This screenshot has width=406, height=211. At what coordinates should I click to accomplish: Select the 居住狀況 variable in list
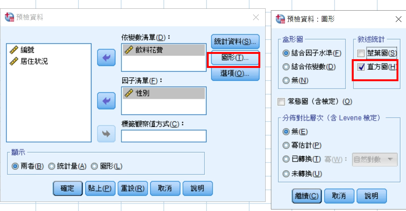[34, 61]
